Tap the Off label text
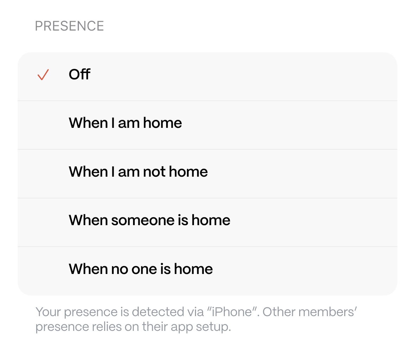This screenshot has height=353, width=415. (x=80, y=75)
